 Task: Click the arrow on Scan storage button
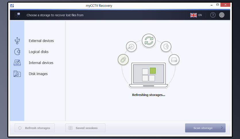(222, 128)
